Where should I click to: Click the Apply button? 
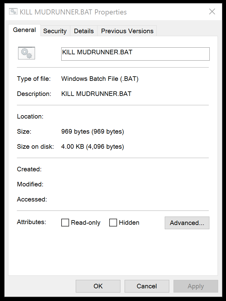point(196,286)
